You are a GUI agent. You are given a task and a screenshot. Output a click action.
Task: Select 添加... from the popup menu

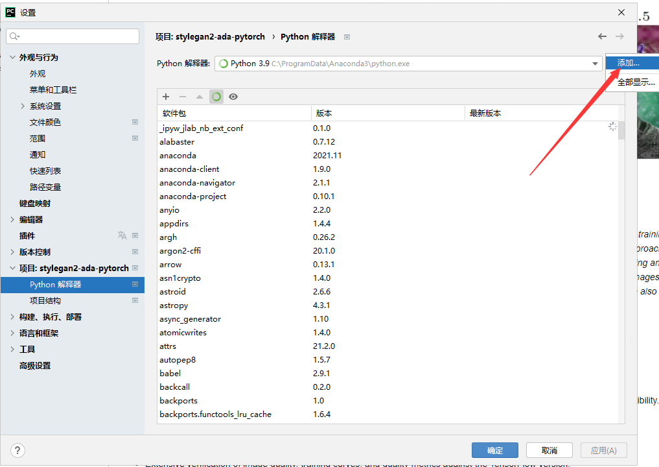click(x=632, y=63)
